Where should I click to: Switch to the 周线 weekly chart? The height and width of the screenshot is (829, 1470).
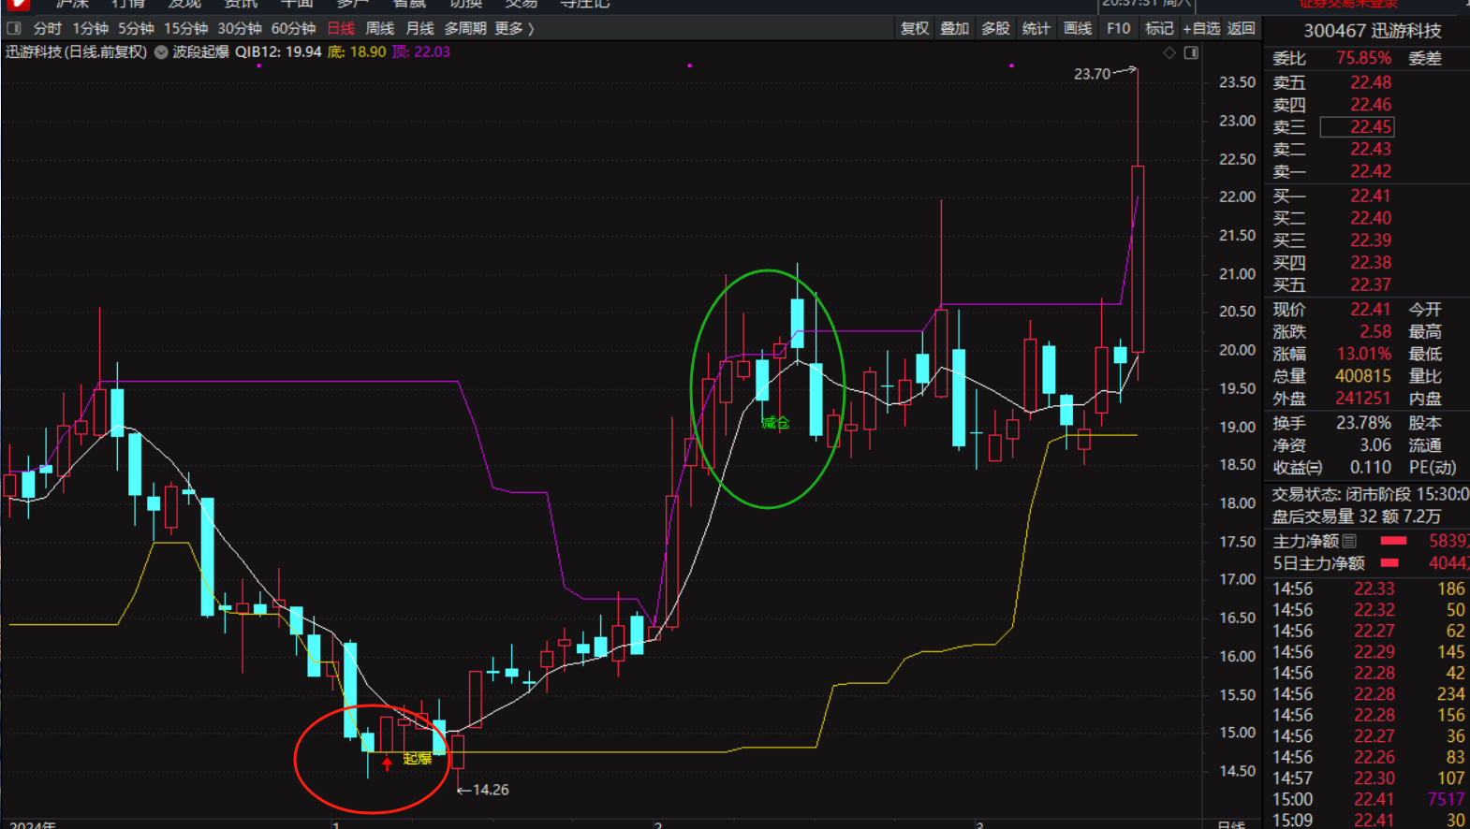click(x=379, y=29)
